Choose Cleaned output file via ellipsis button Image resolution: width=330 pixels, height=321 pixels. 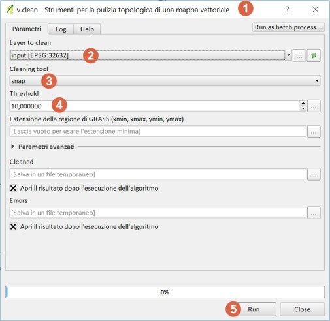[x=314, y=174]
